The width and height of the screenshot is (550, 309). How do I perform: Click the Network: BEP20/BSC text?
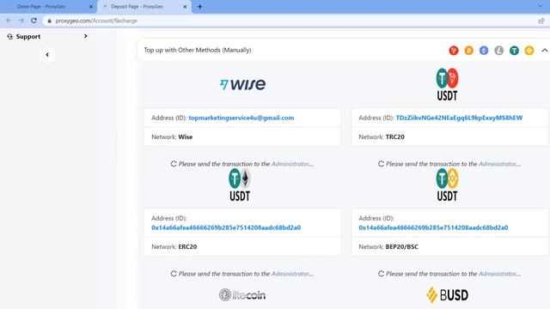(x=388, y=247)
